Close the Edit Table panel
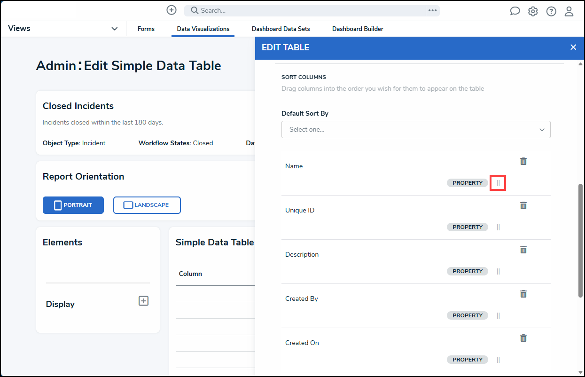585x377 pixels. click(573, 47)
